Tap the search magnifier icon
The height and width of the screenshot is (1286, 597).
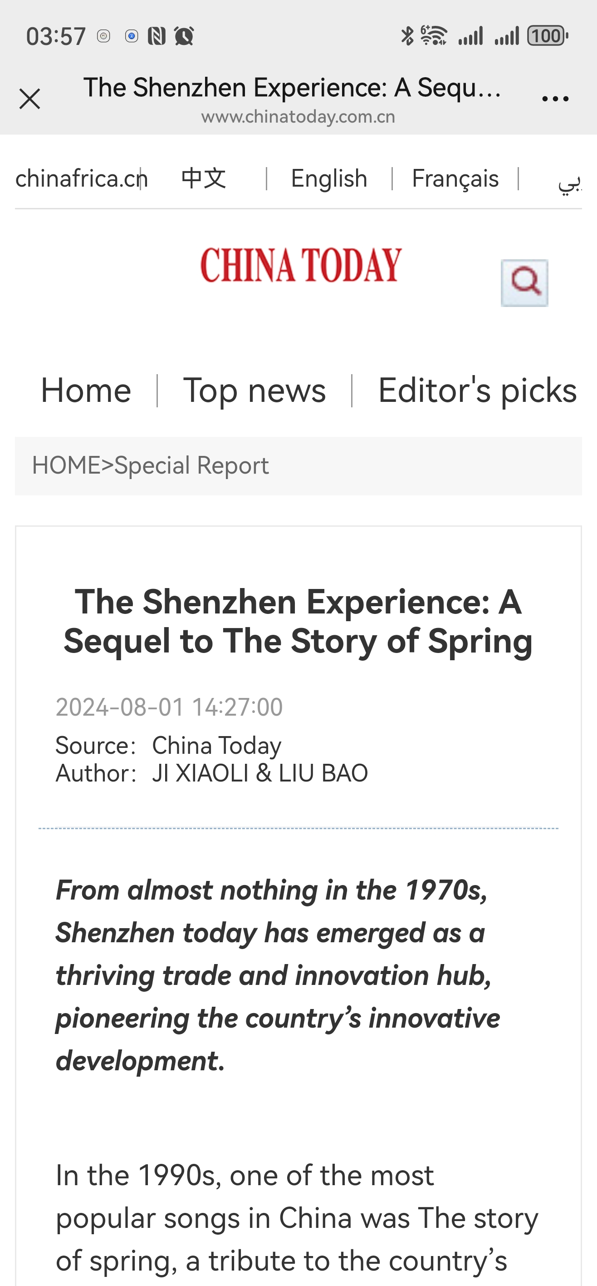[x=524, y=282]
